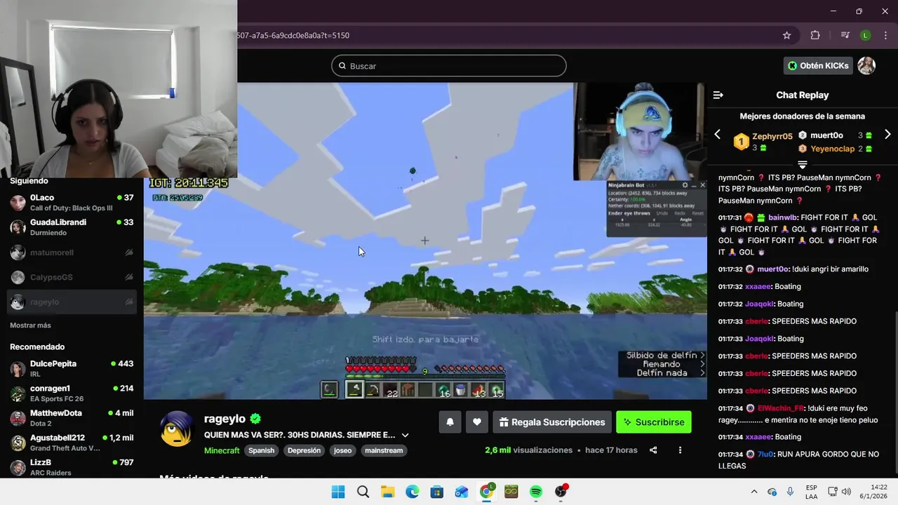Click the microphone tray icon

tap(790, 492)
